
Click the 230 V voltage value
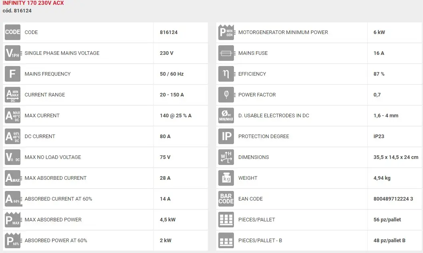pyautogui.click(x=167, y=53)
